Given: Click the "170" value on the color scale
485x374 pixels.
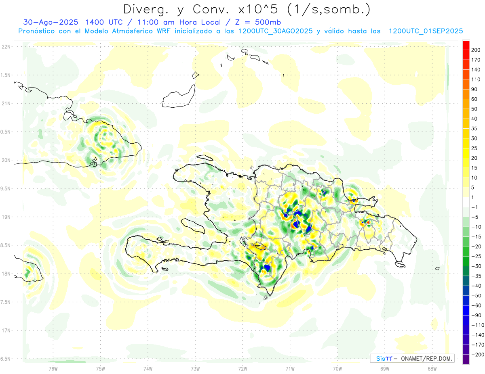Looking at the screenshot, I should 476,60.
